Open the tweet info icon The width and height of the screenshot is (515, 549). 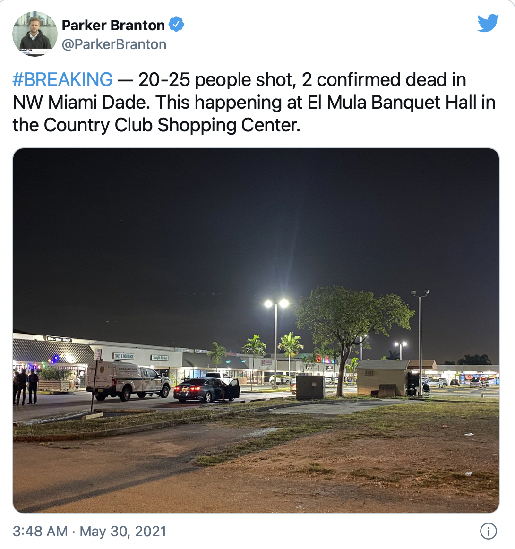click(x=488, y=531)
